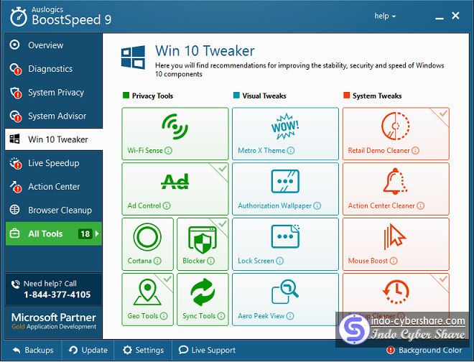Open Settings in the bottom bar

[143, 351]
